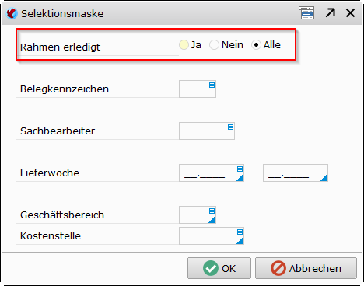
Task: Expand the second Lieferwoche blue corner triangle
Action: tap(324, 178)
